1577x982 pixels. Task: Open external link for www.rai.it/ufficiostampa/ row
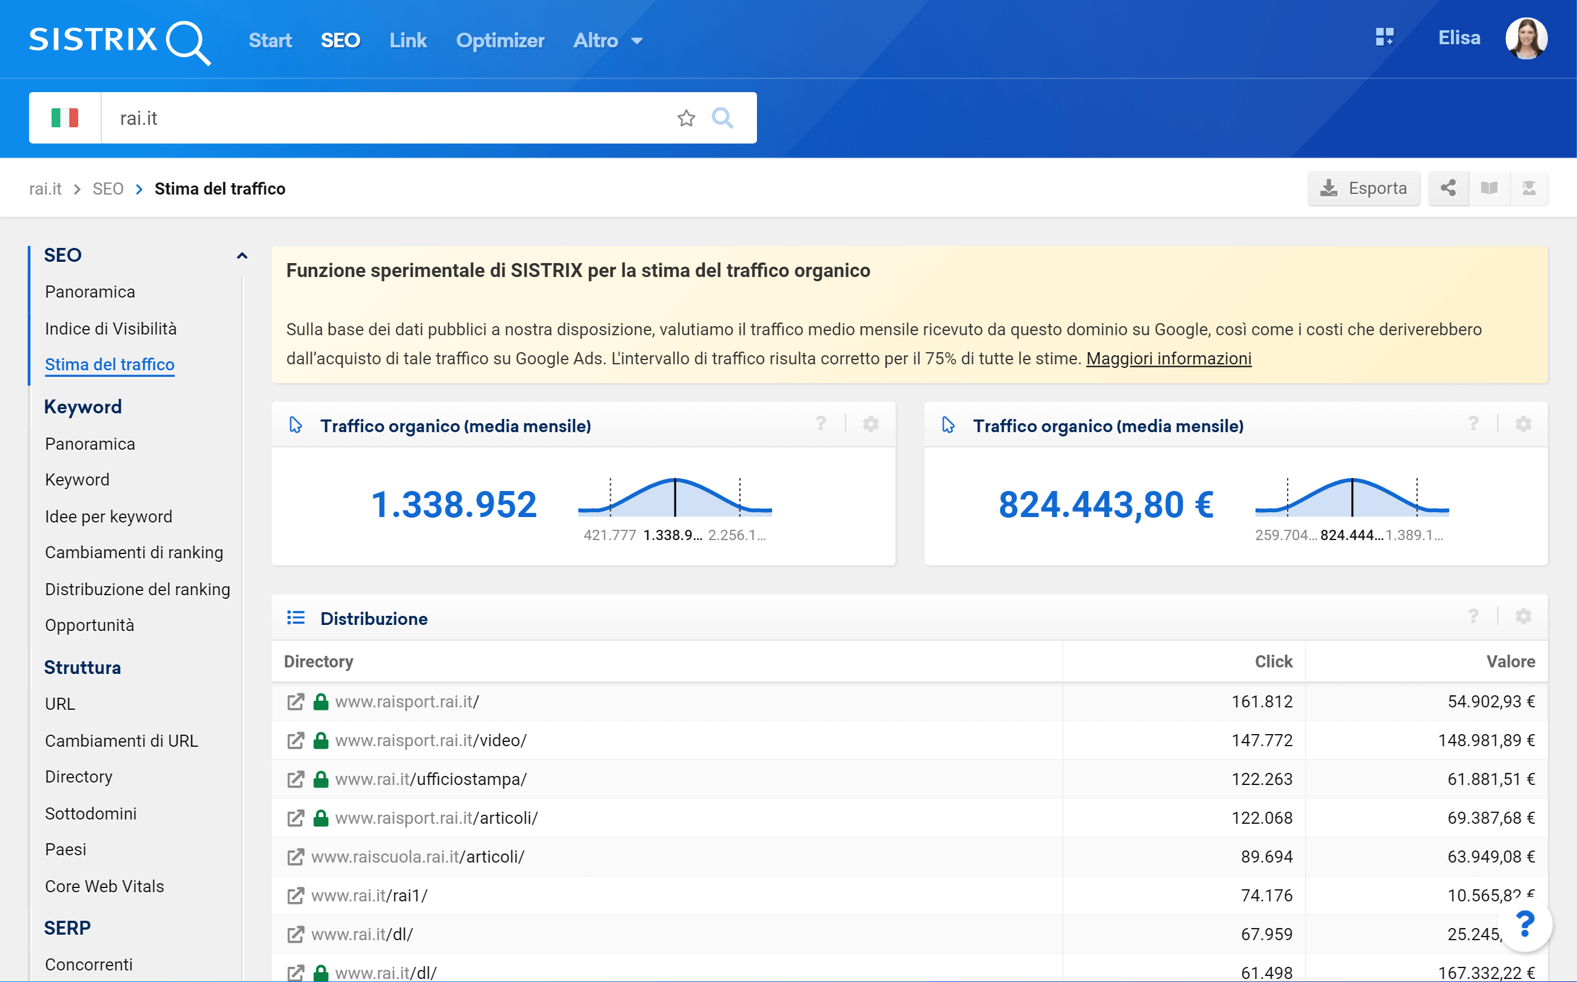(x=295, y=780)
